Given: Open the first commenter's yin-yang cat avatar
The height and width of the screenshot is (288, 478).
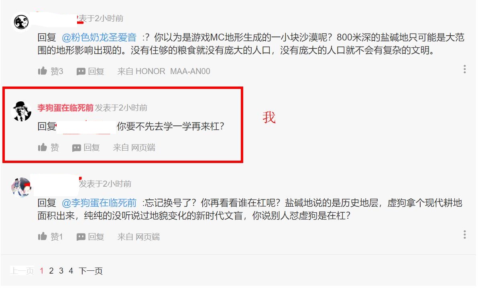Looking at the screenshot, I should coord(21,22).
